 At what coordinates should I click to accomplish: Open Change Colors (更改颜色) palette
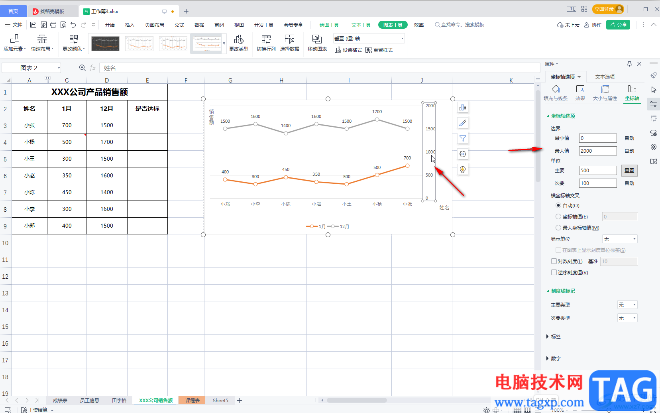click(73, 43)
